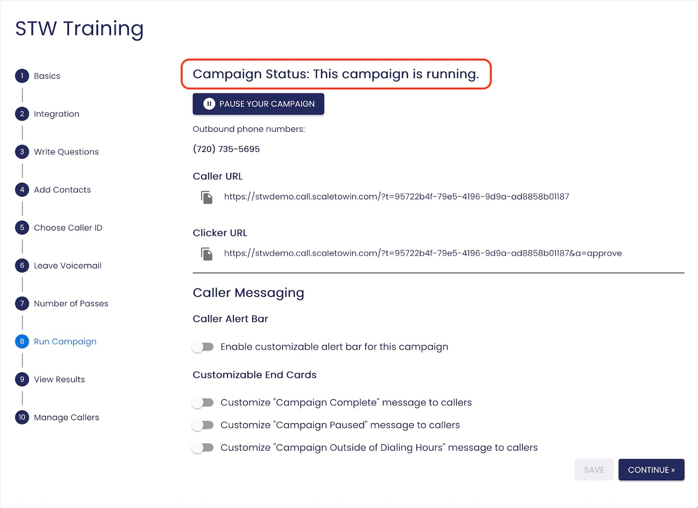Click the "Clicker URL" heading
698x508 pixels.
pos(220,233)
